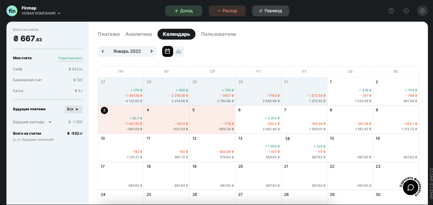Open calendar day 6 cell
The height and width of the screenshot is (205, 433).
click(x=258, y=119)
